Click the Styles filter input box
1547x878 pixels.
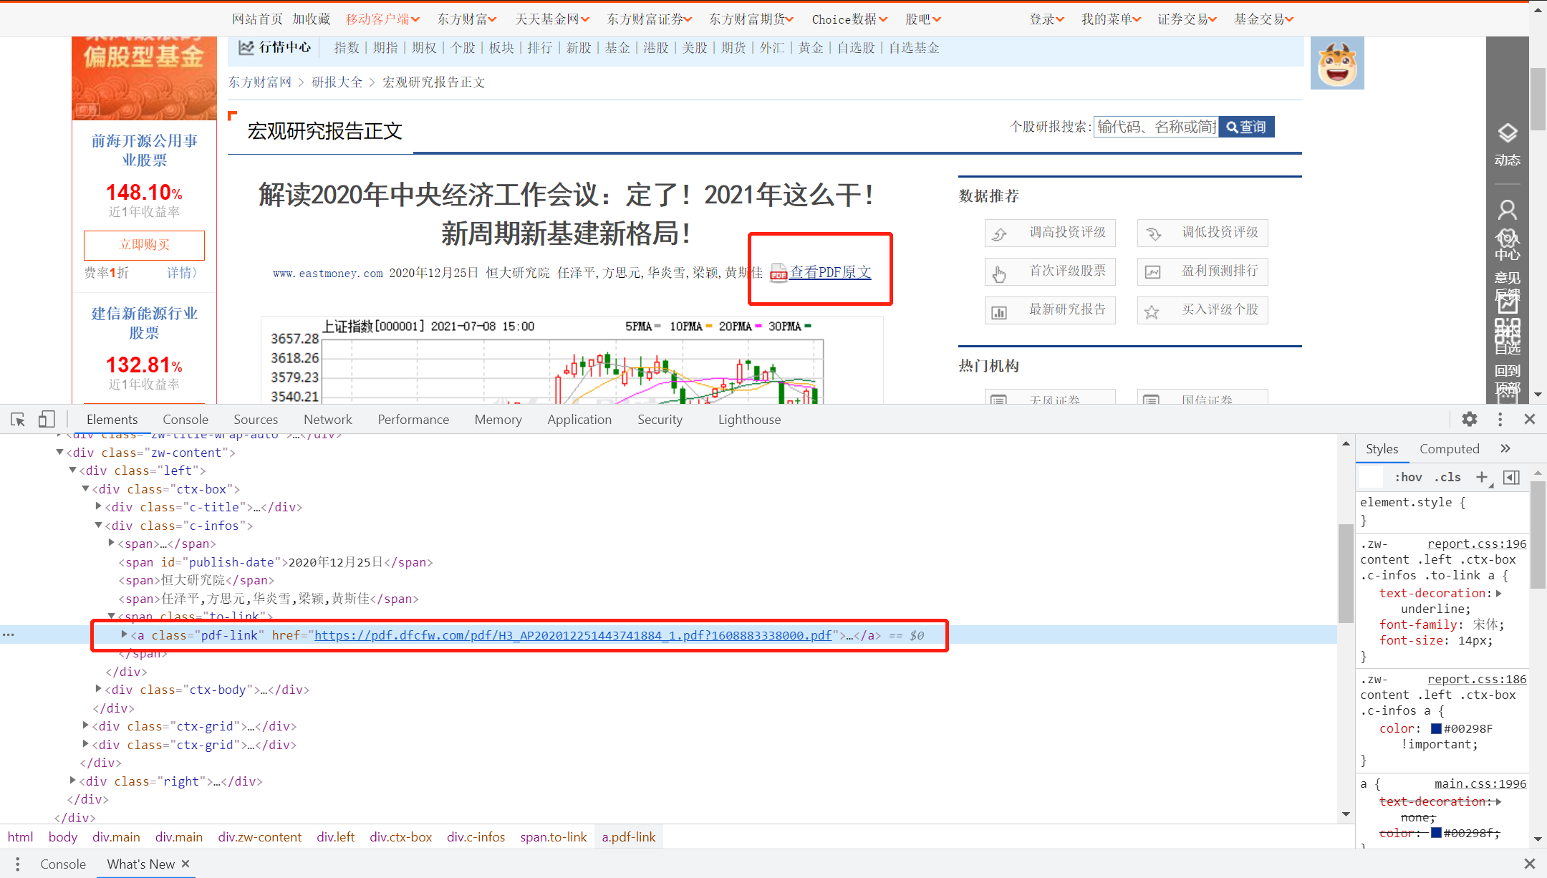(x=1372, y=477)
